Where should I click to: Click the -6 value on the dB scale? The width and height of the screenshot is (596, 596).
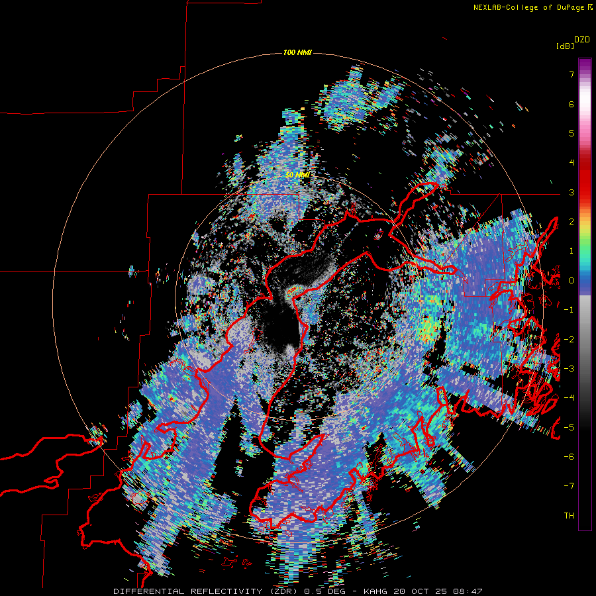click(x=569, y=457)
